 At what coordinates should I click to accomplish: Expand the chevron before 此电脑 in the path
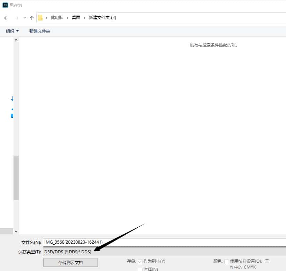[x=46, y=18]
